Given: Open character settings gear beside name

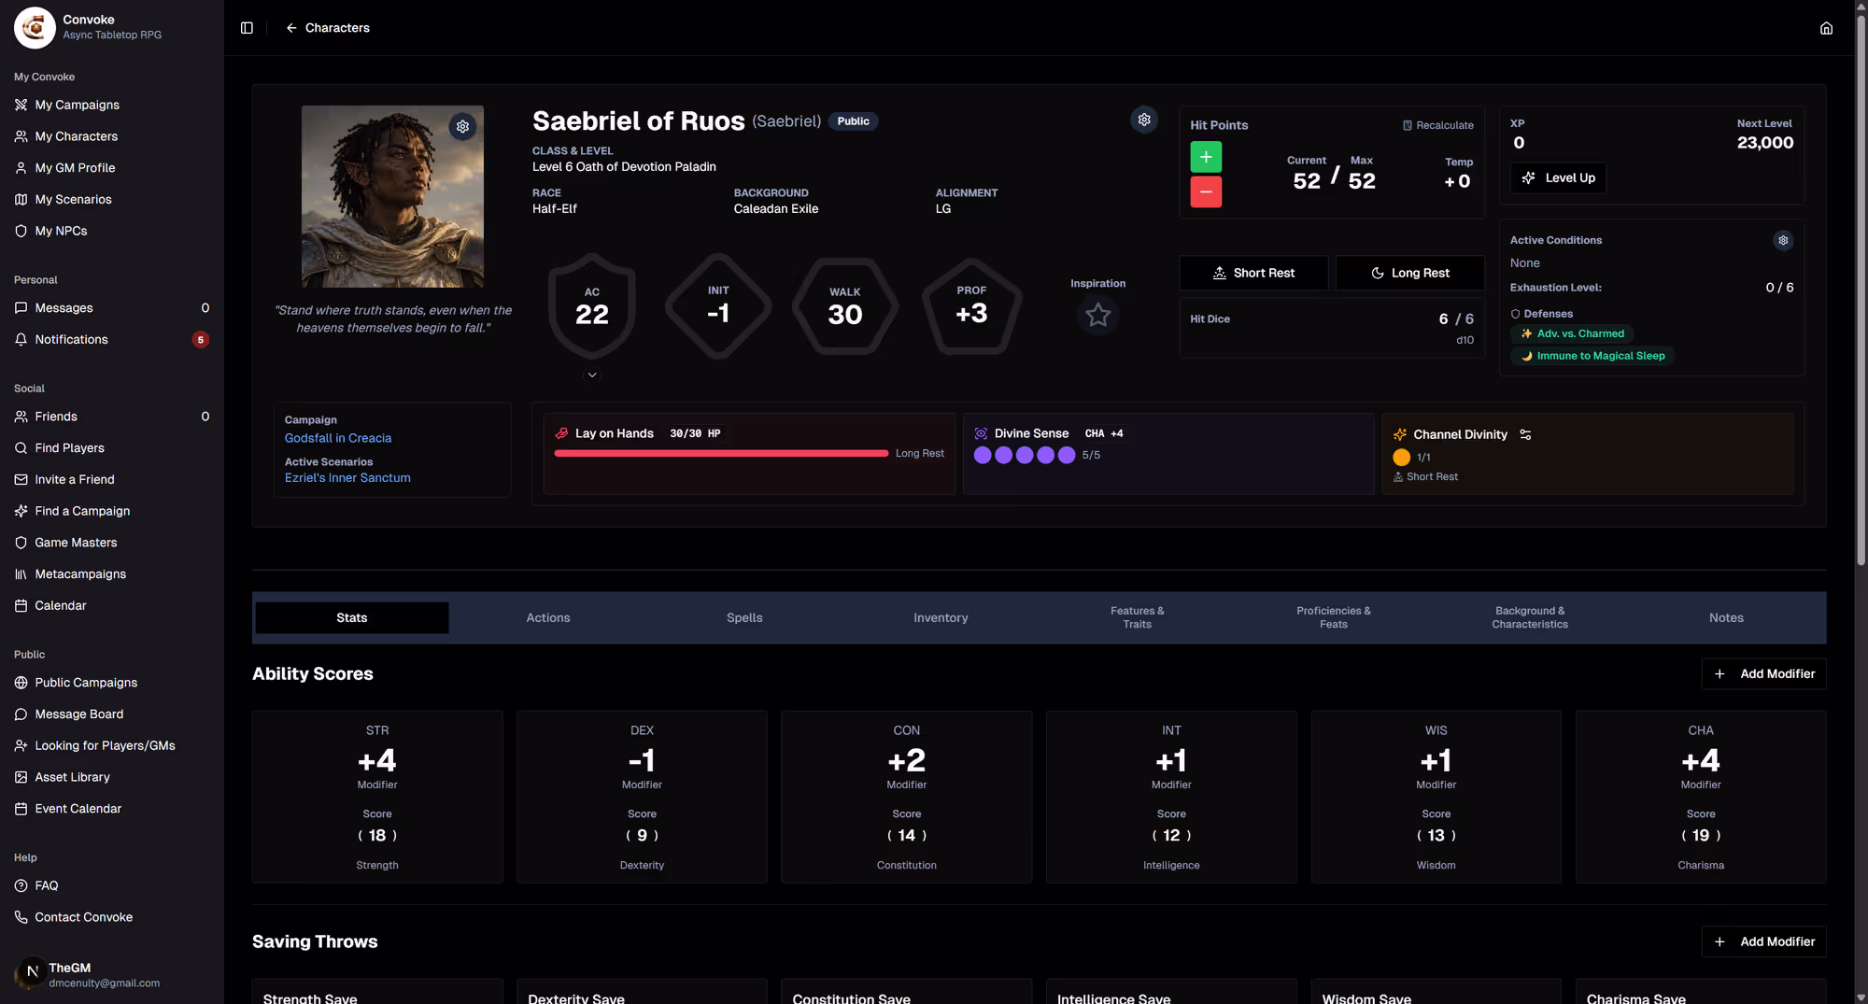Looking at the screenshot, I should tap(1144, 120).
